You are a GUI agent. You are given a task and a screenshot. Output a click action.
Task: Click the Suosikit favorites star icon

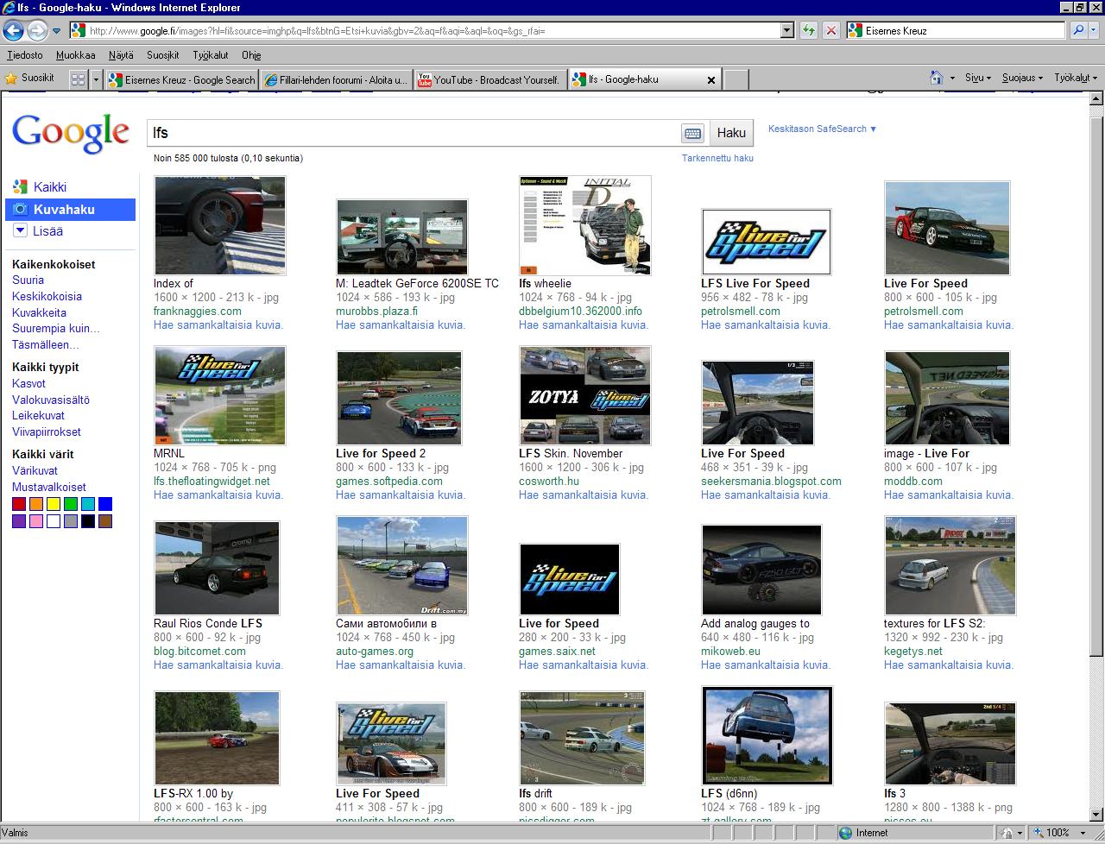[11, 79]
